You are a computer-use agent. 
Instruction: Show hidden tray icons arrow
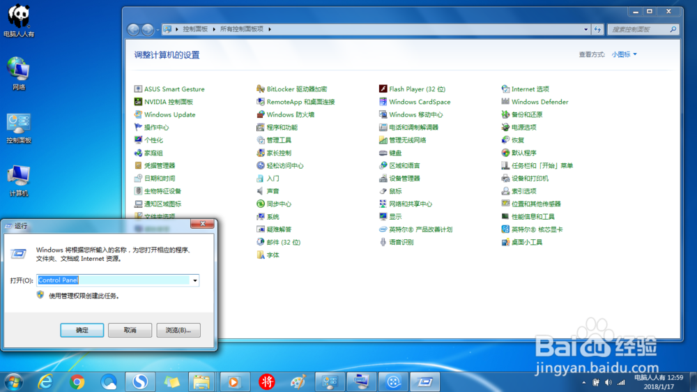[x=583, y=382]
